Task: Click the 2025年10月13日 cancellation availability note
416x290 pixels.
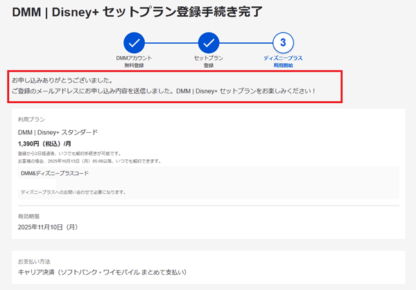Action: (89, 161)
